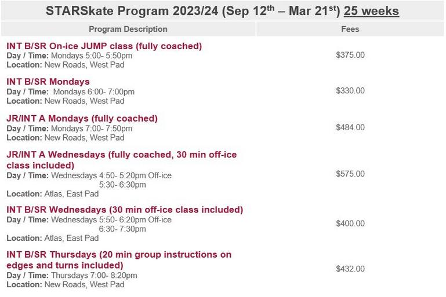Select the $330.00 fee amount
446x297 pixels.
pyautogui.click(x=350, y=90)
